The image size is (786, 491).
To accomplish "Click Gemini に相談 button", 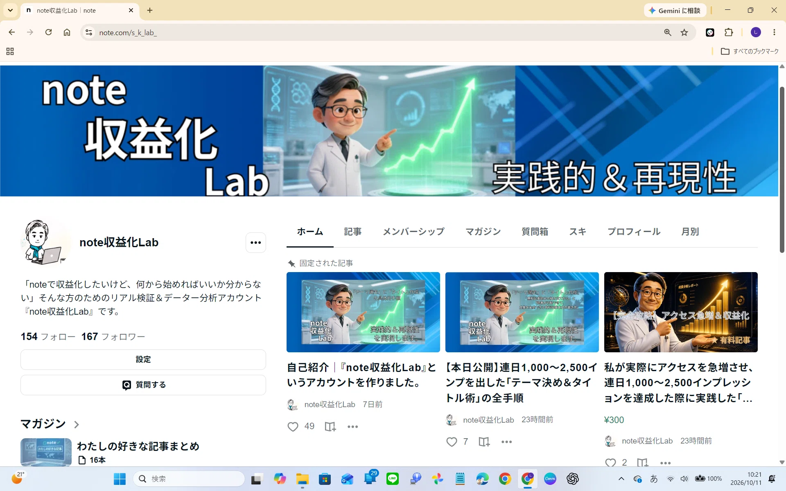I will pyautogui.click(x=675, y=11).
